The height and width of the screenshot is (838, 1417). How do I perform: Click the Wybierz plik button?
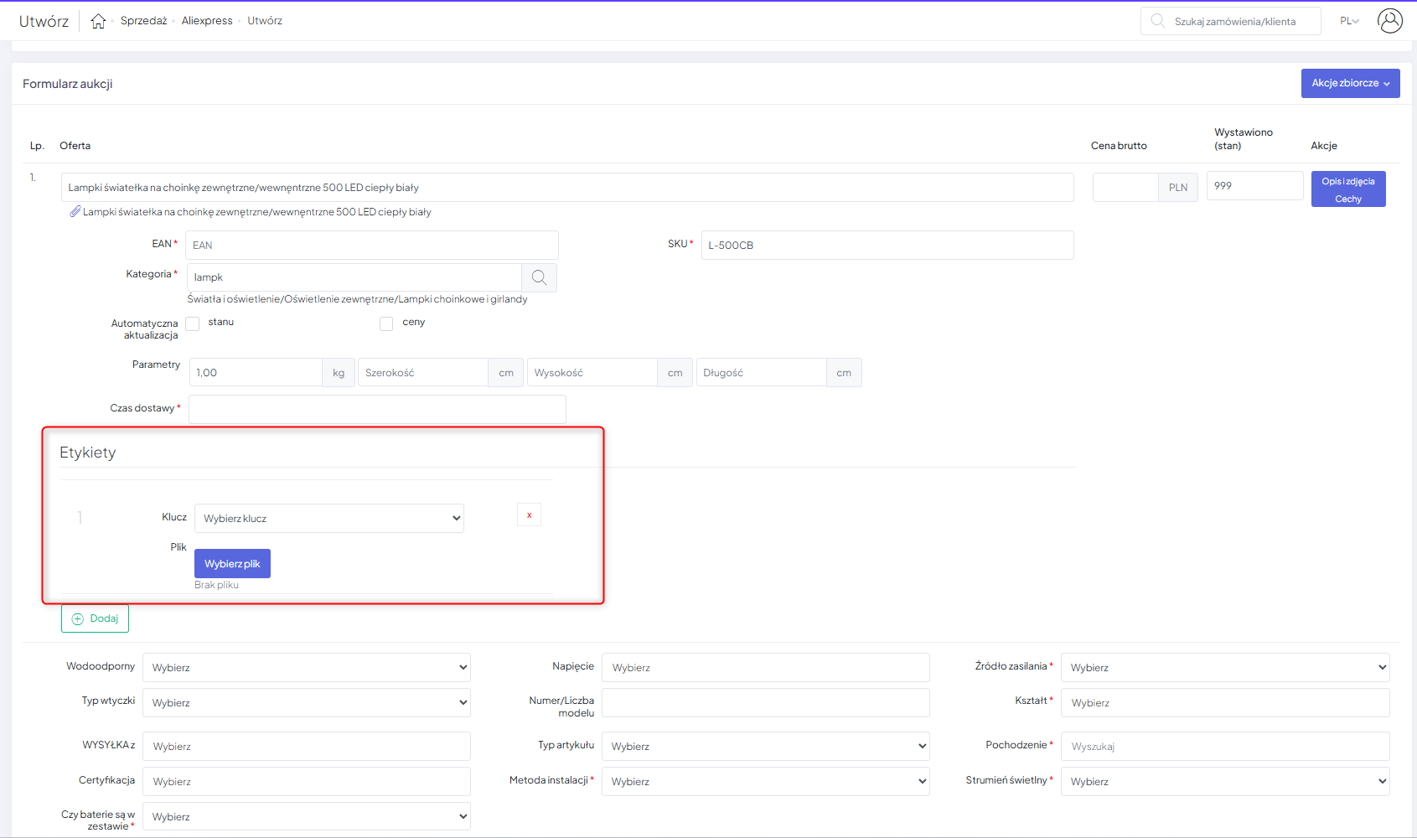[x=232, y=564]
